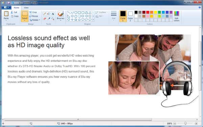Open the Resize dialog
Screen dimensions: 203x127
point(33,16)
